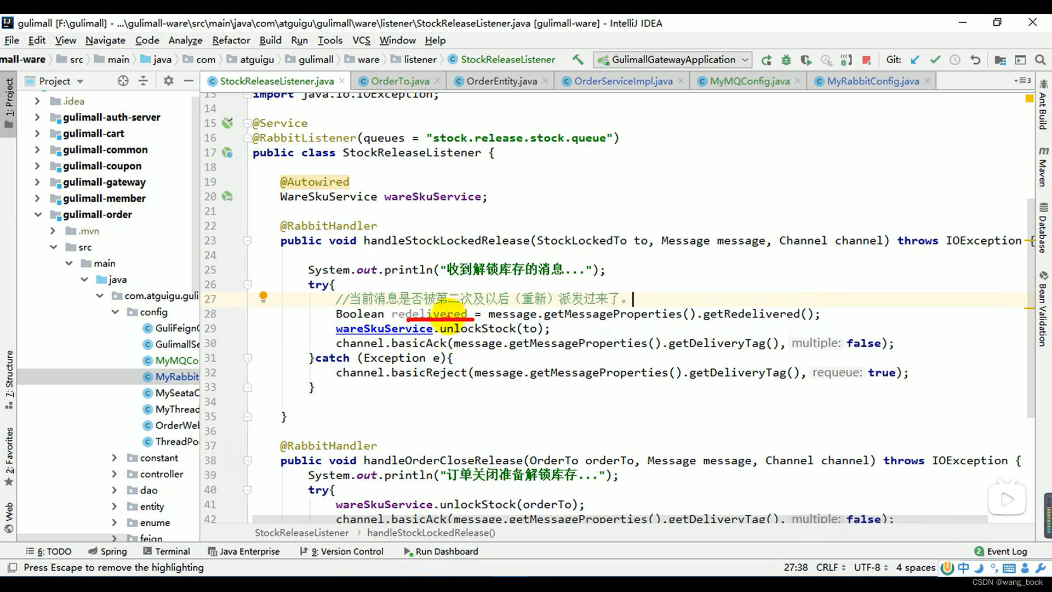
Task: Collapse the gulimall-order module
Action: click(37, 215)
